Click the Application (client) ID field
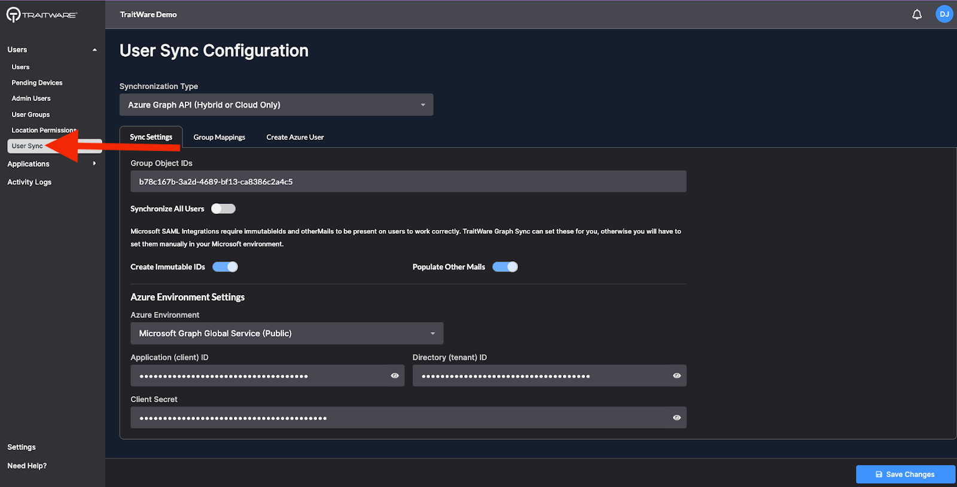Screen dimensions: 957x487 tap(267, 376)
